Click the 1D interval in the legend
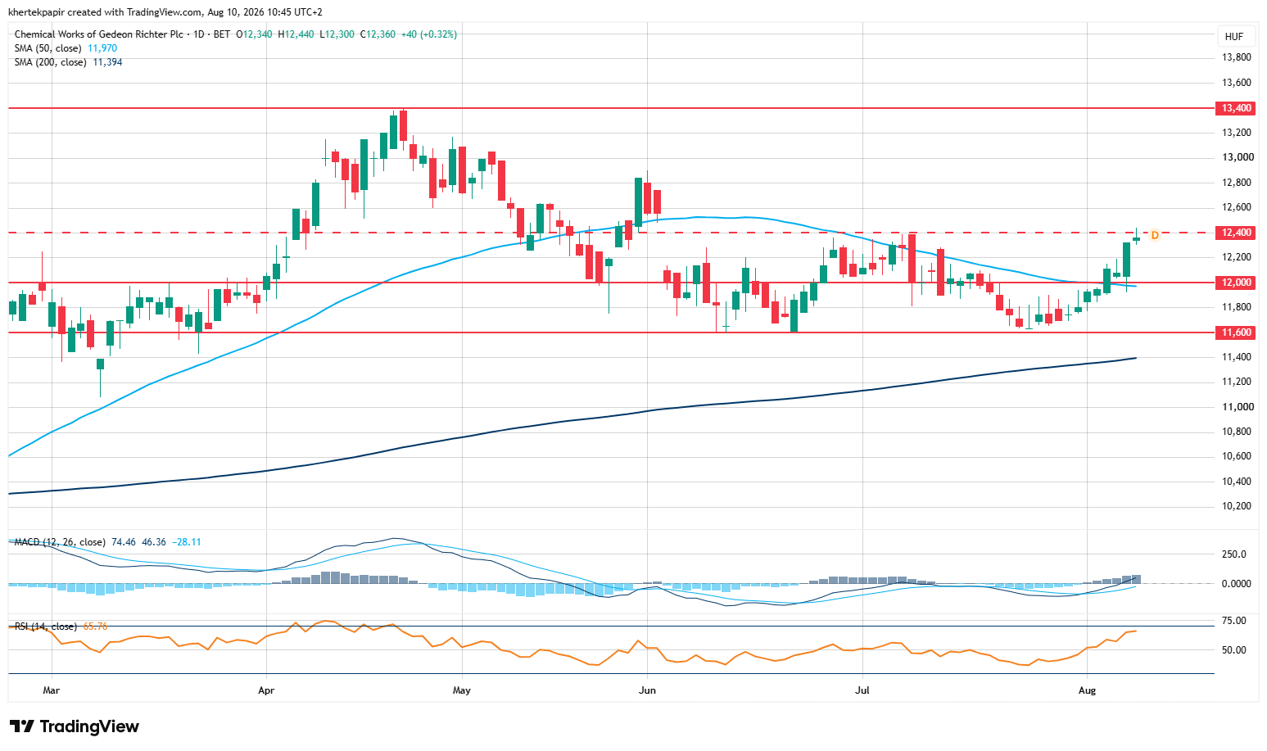Image resolution: width=1267 pixels, height=751 pixels. (199, 34)
